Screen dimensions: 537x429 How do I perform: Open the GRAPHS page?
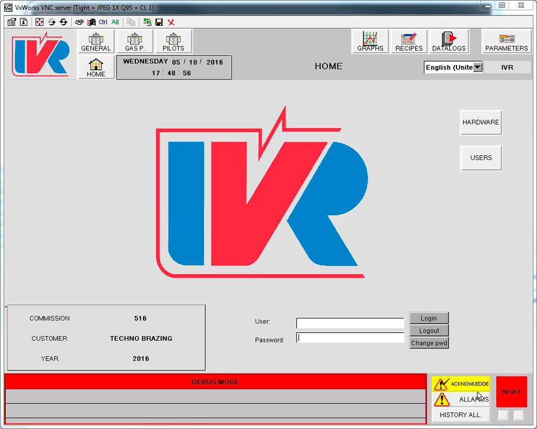[370, 41]
